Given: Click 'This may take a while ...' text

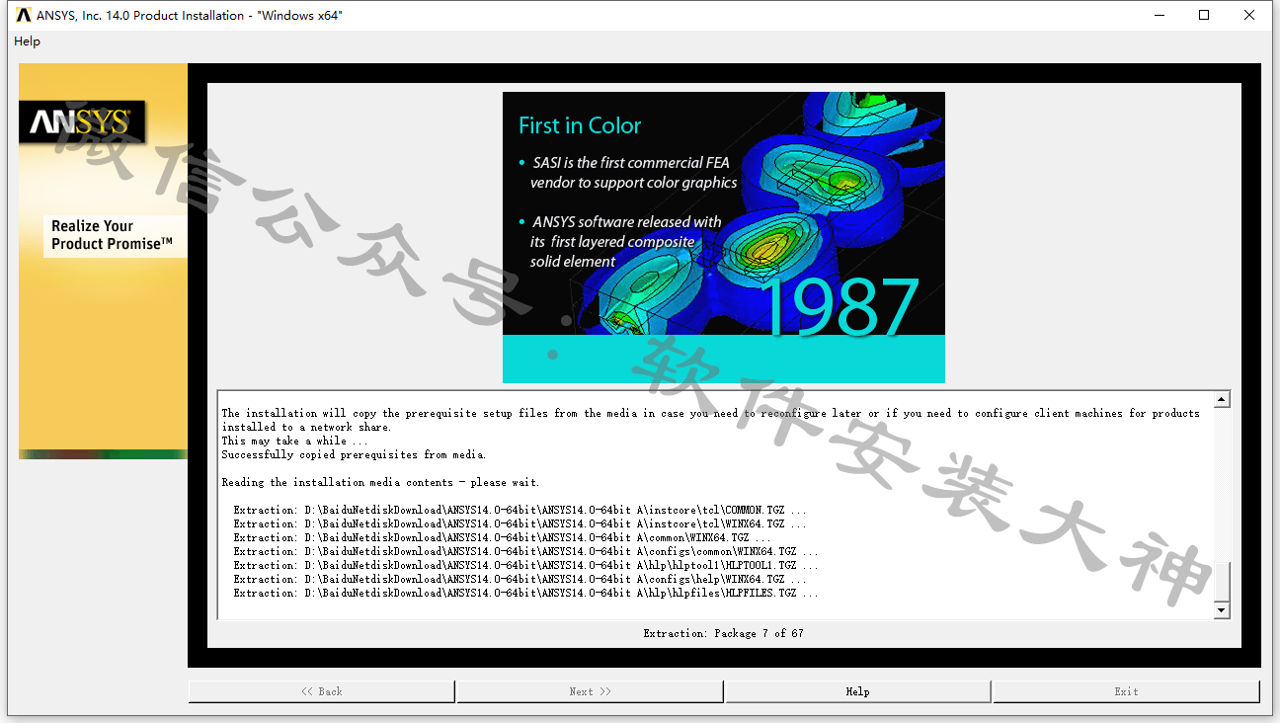Looking at the screenshot, I should pyautogui.click(x=293, y=441).
